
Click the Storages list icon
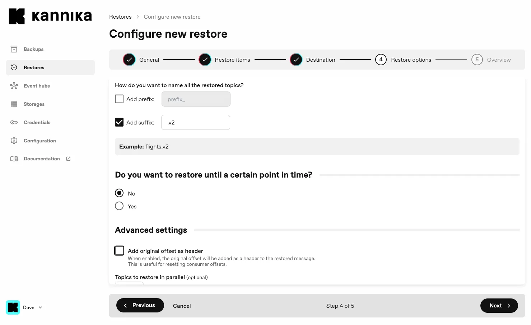click(x=14, y=104)
